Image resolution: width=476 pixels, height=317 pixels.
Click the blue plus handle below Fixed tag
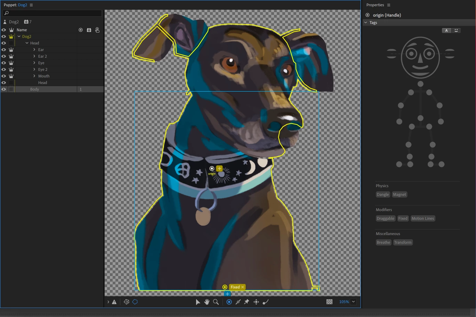click(227, 294)
